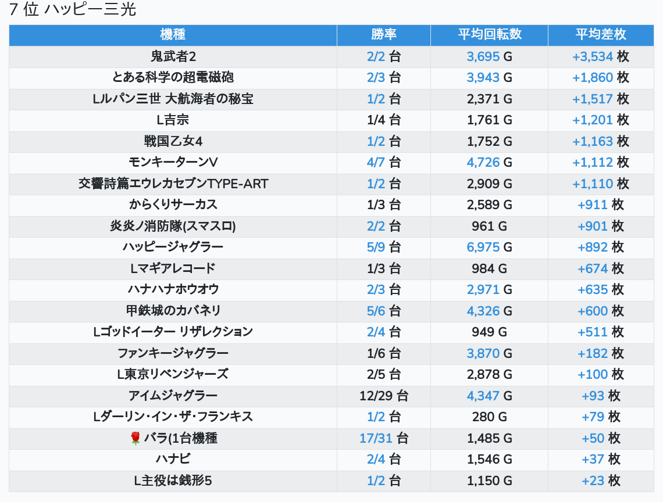Select the 6,975 average spins value
This screenshot has width=663, height=502.
[483, 247]
